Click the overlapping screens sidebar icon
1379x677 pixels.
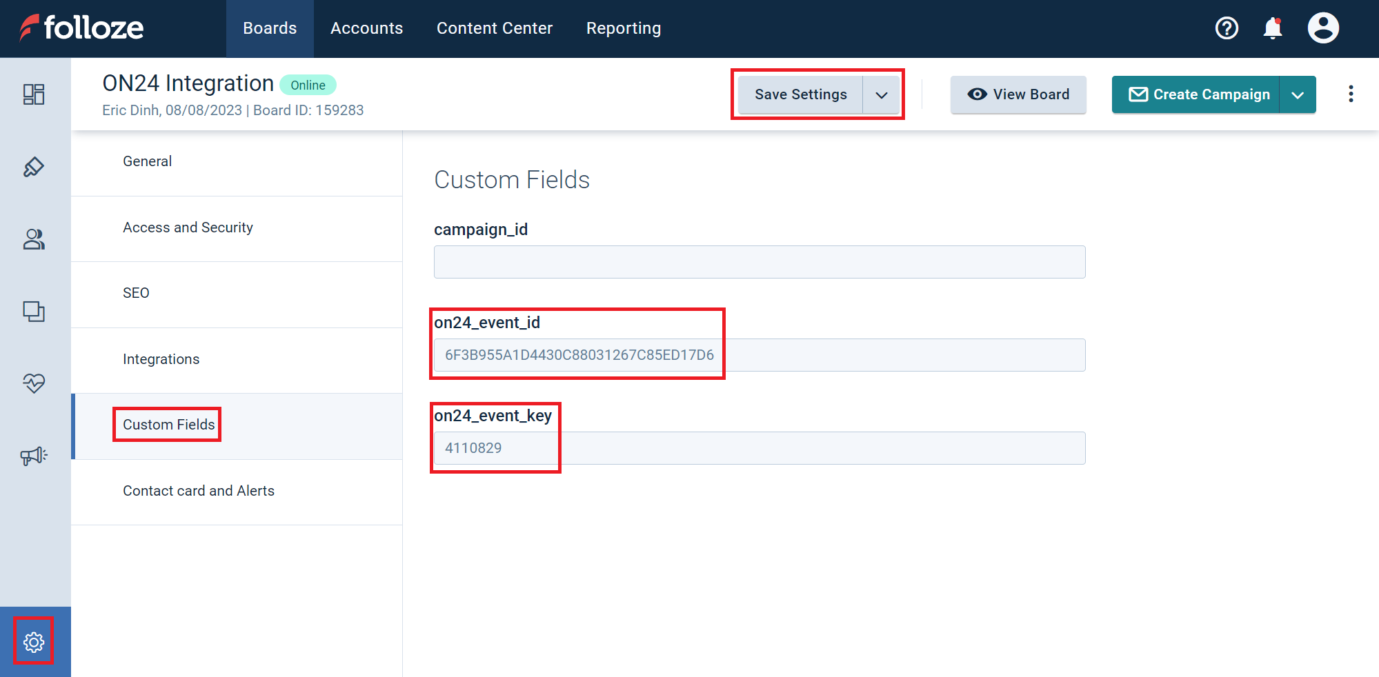(x=34, y=312)
